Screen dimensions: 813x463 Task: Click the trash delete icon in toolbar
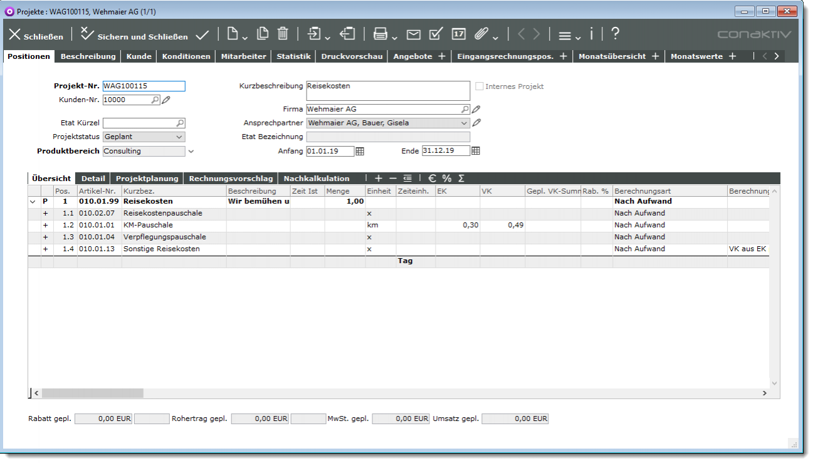283,34
